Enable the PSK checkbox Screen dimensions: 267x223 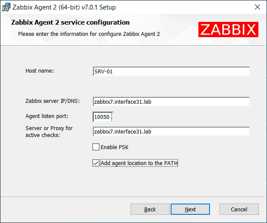96,147
